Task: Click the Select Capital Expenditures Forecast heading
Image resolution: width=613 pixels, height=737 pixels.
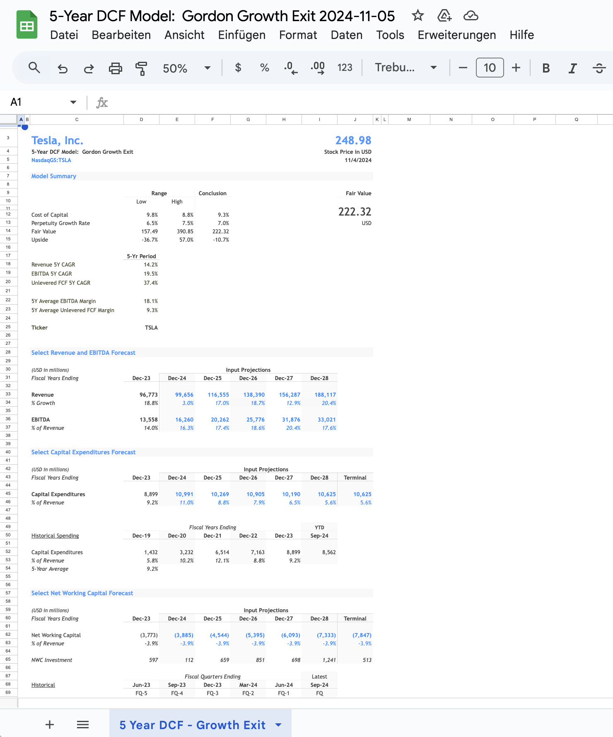Action: point(83,452)
